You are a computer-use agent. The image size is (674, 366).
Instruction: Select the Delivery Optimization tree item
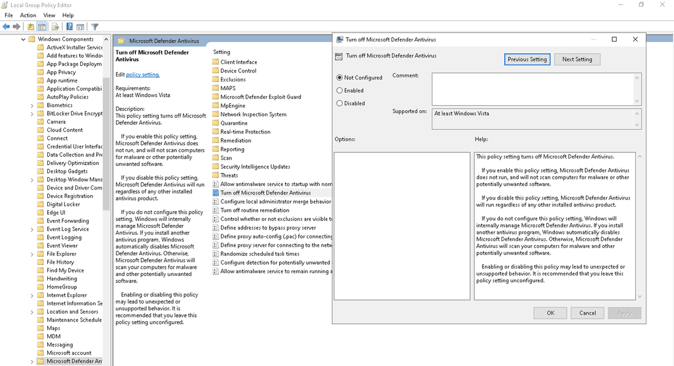pyautogui.click(x=72, y=163)
